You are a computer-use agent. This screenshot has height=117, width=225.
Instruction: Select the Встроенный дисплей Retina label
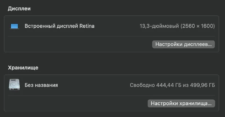[x=59, y=26]
